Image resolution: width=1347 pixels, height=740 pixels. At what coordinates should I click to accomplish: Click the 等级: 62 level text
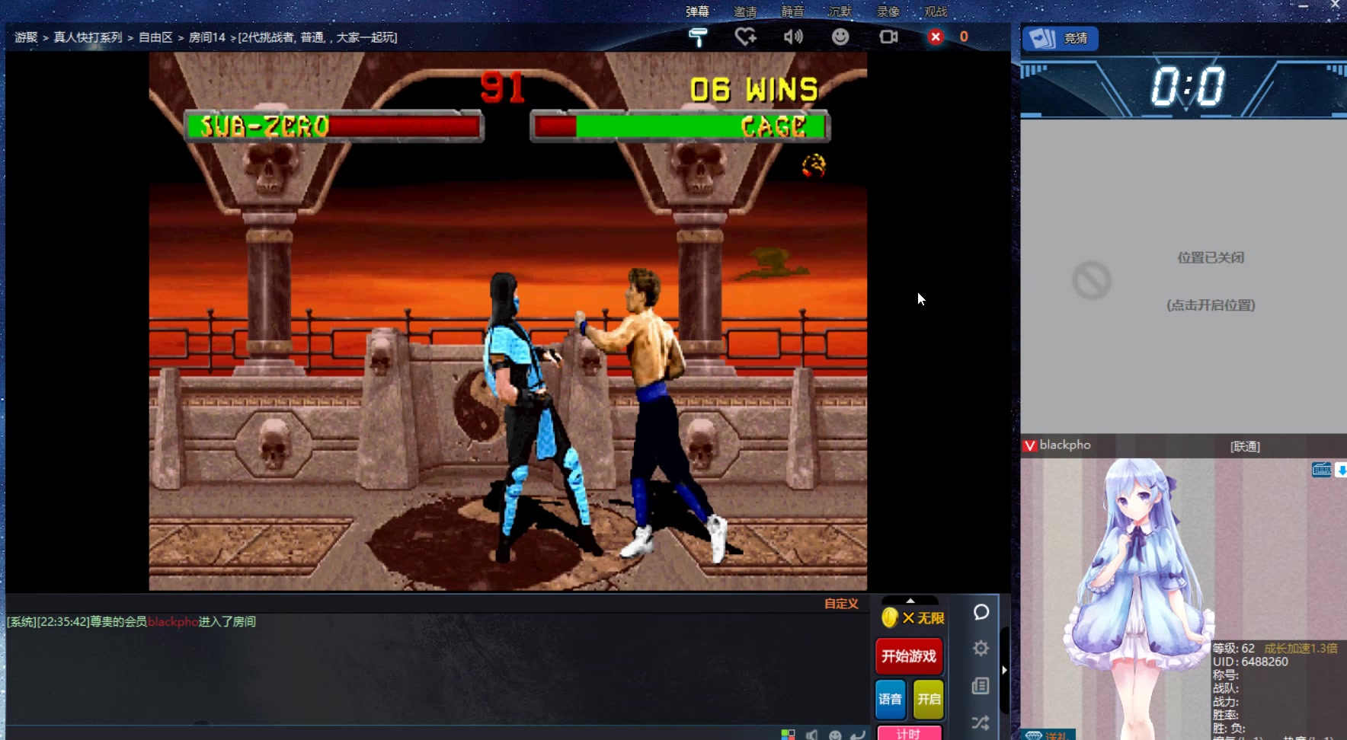click(1233, 649)
